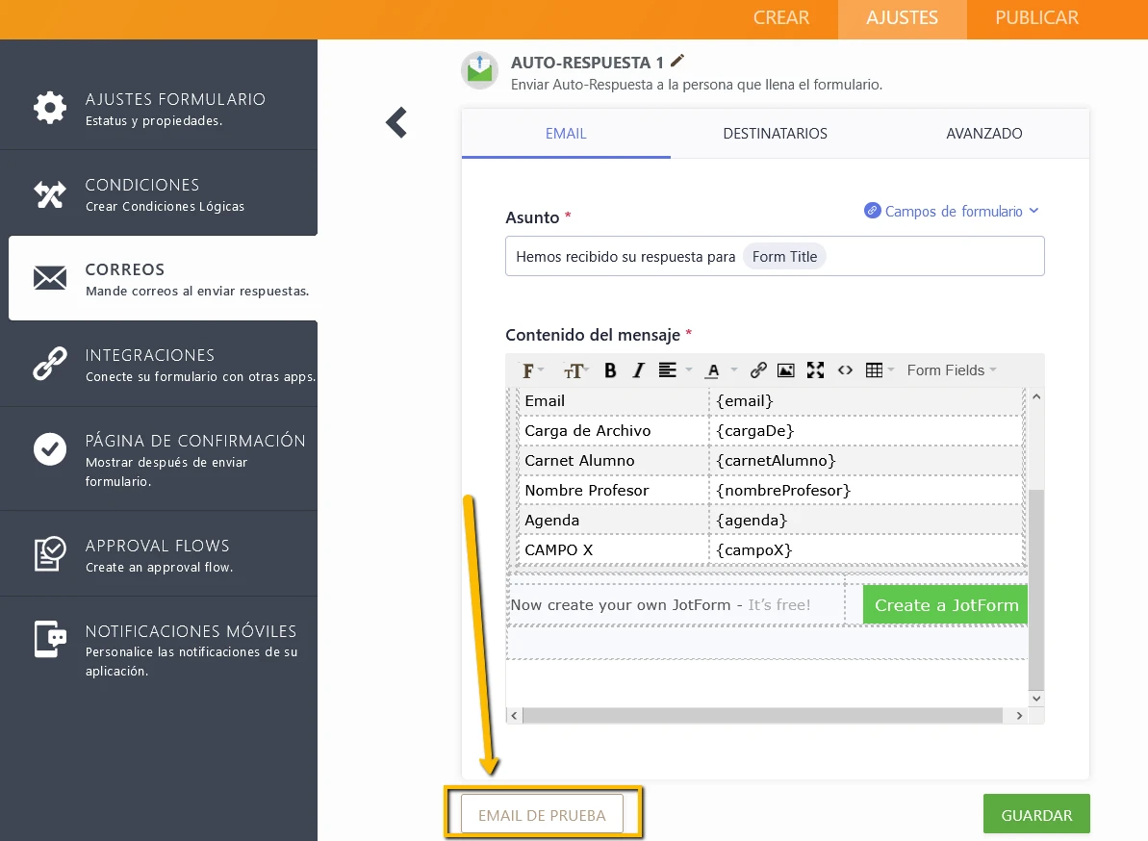1148x841 pixels.
Task: Switch to the Destinatarios tab
Action: [775, 134]
